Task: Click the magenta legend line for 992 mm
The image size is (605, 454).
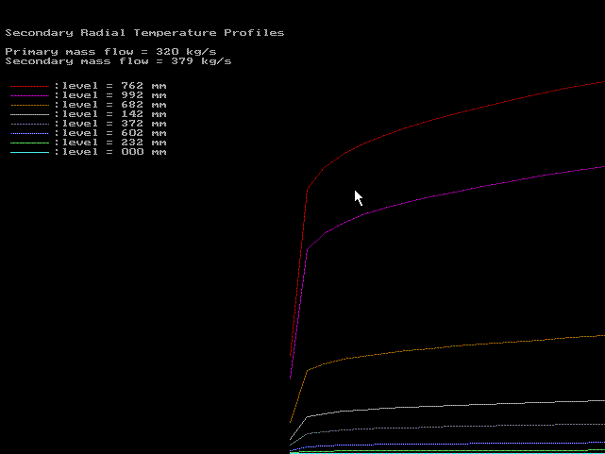Action: click(x=29, y=95)
